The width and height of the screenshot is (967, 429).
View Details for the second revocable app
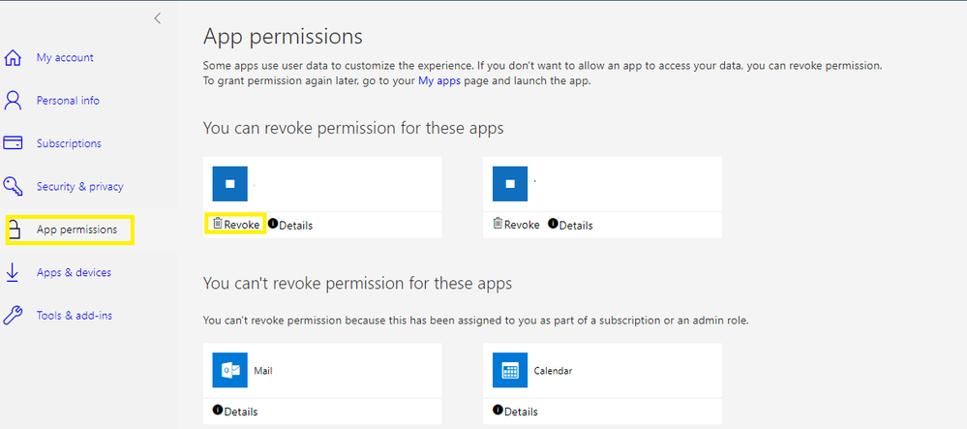coord(570,225)
